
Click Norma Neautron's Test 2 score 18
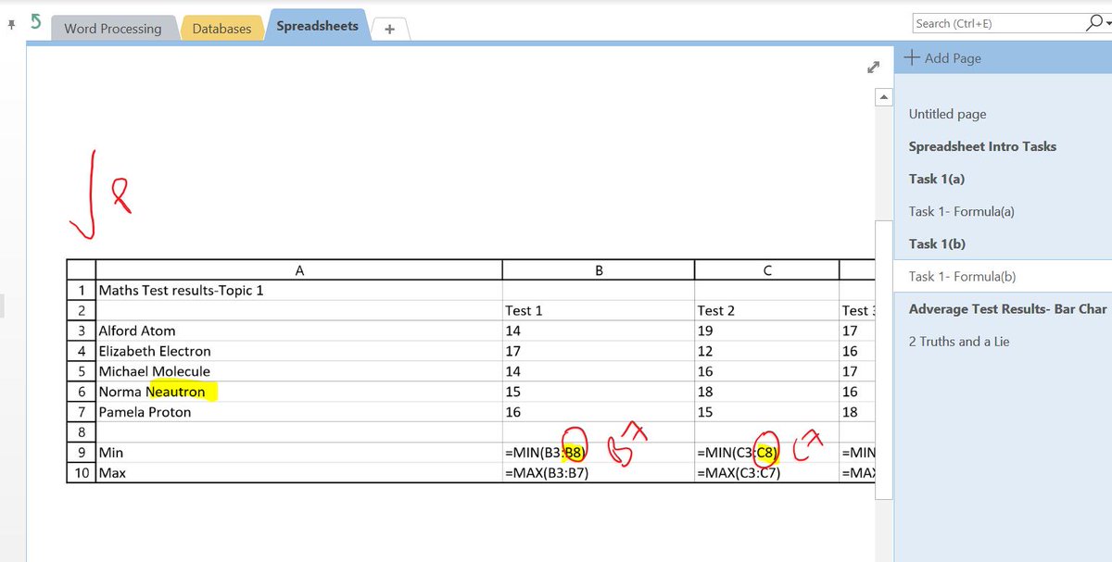pos(766,392)
